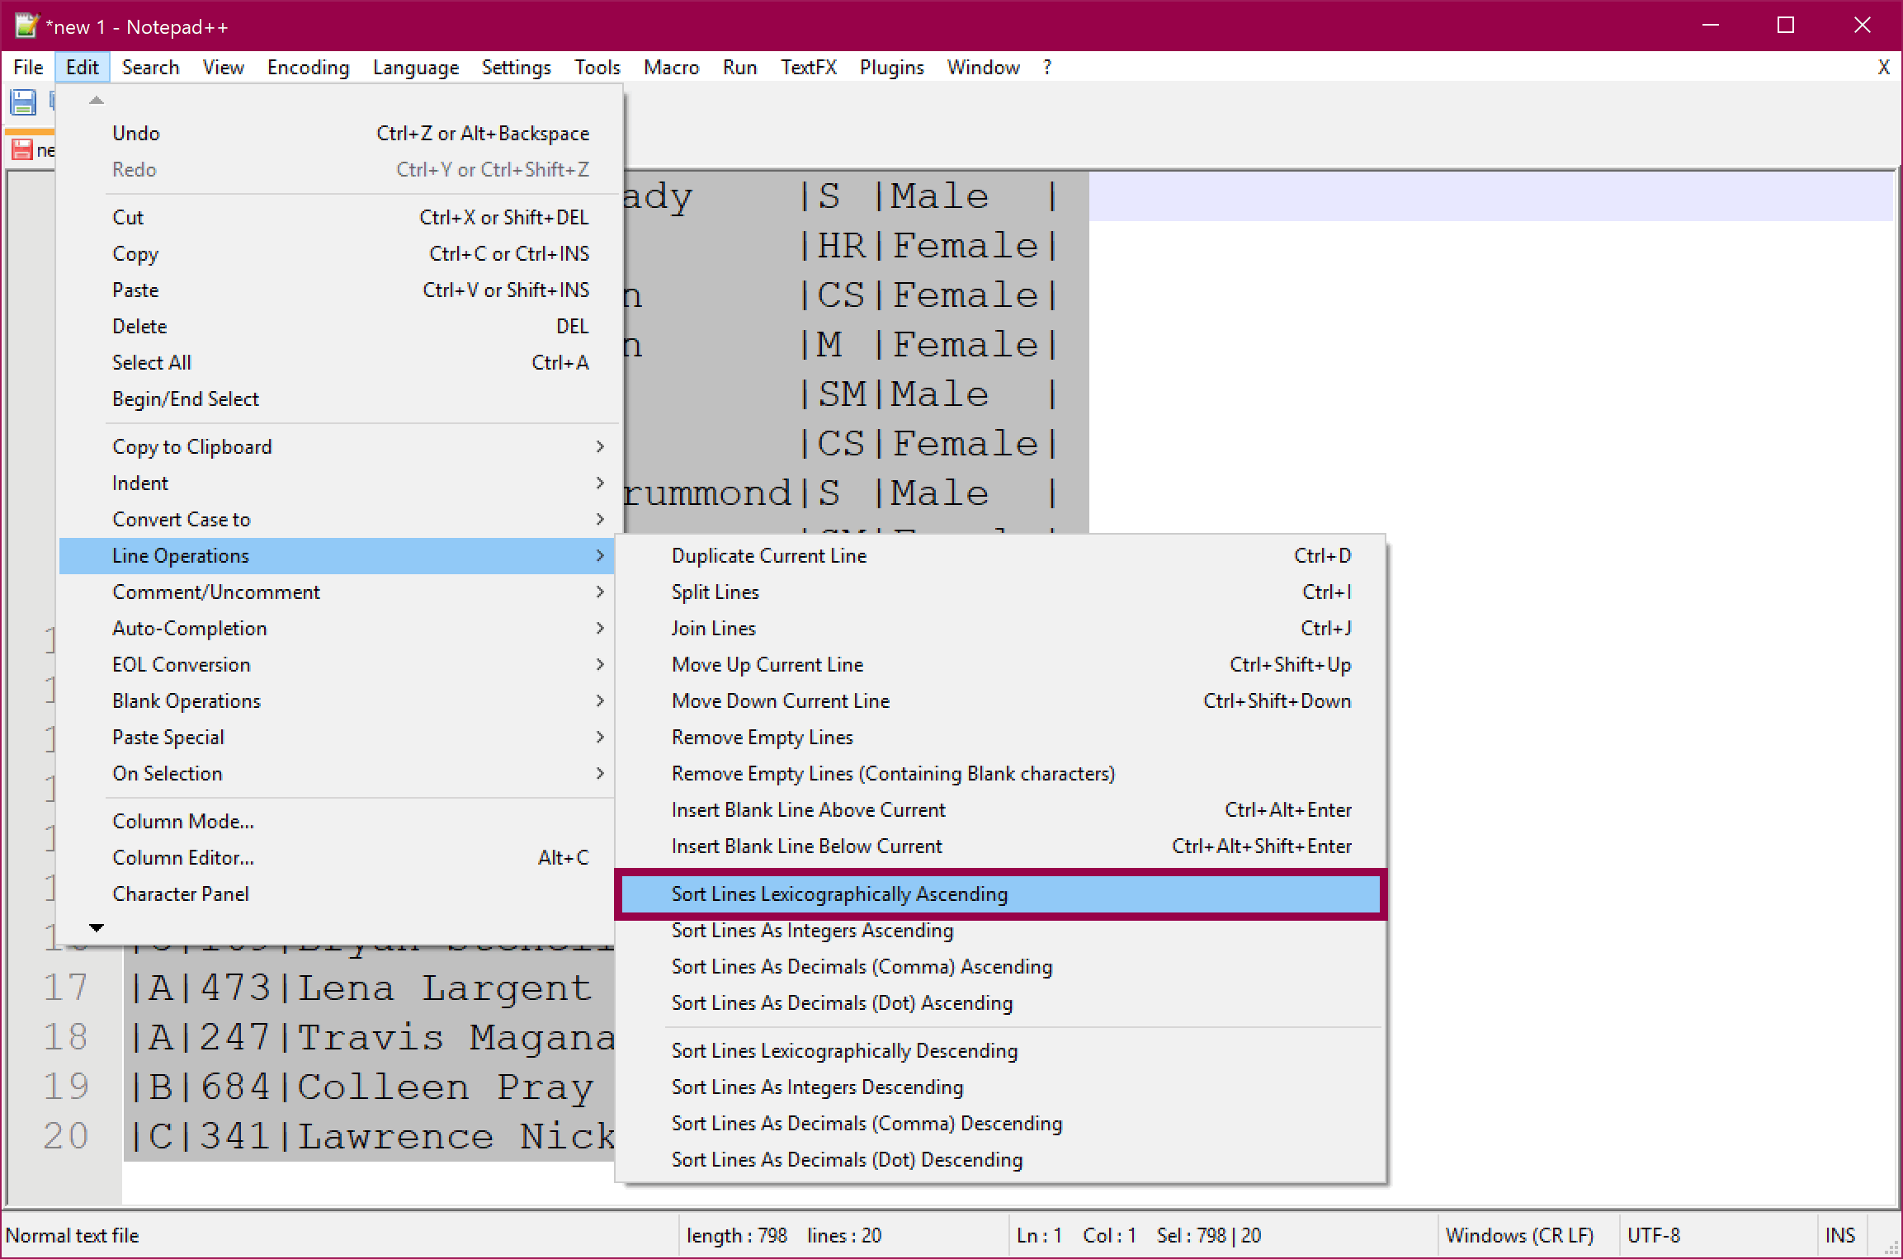Toggle INS insert mode in status bar
The height and width of the screenshot is (1259, 1903).
pos(1839,1235)
